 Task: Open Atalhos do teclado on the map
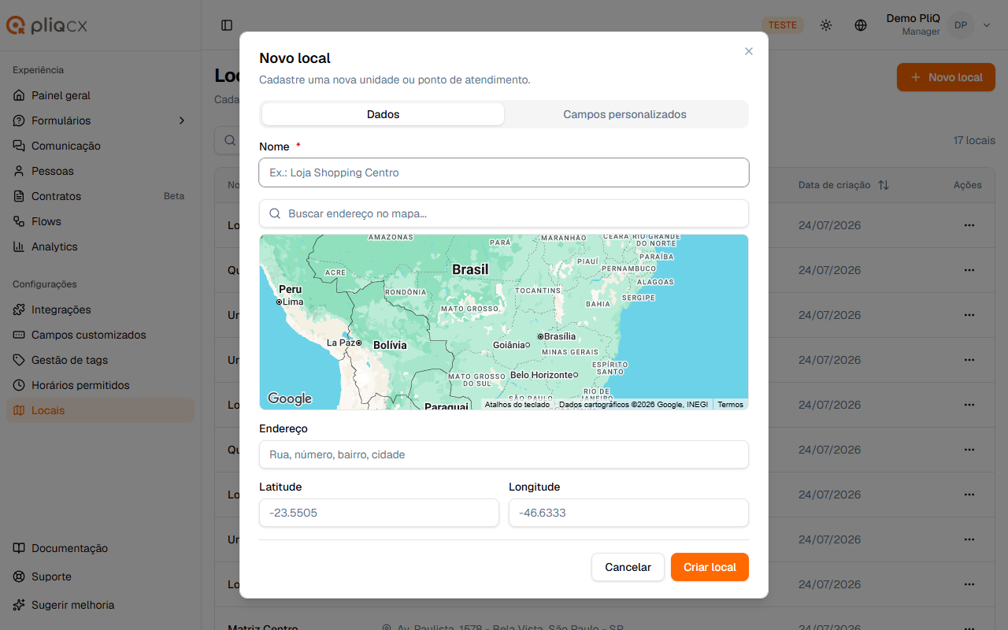click(x=517, y=405)
